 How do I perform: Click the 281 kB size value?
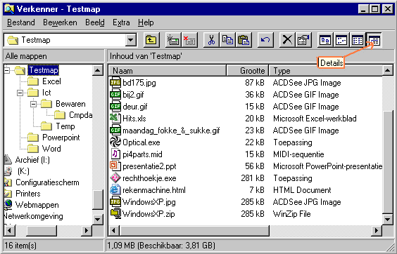[x=253, y=178]
